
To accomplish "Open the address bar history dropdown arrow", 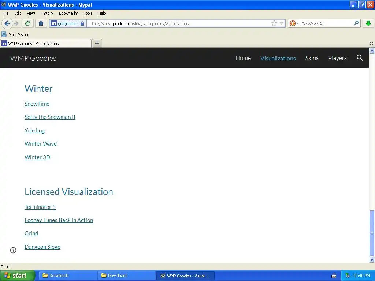I will [282, 23].
